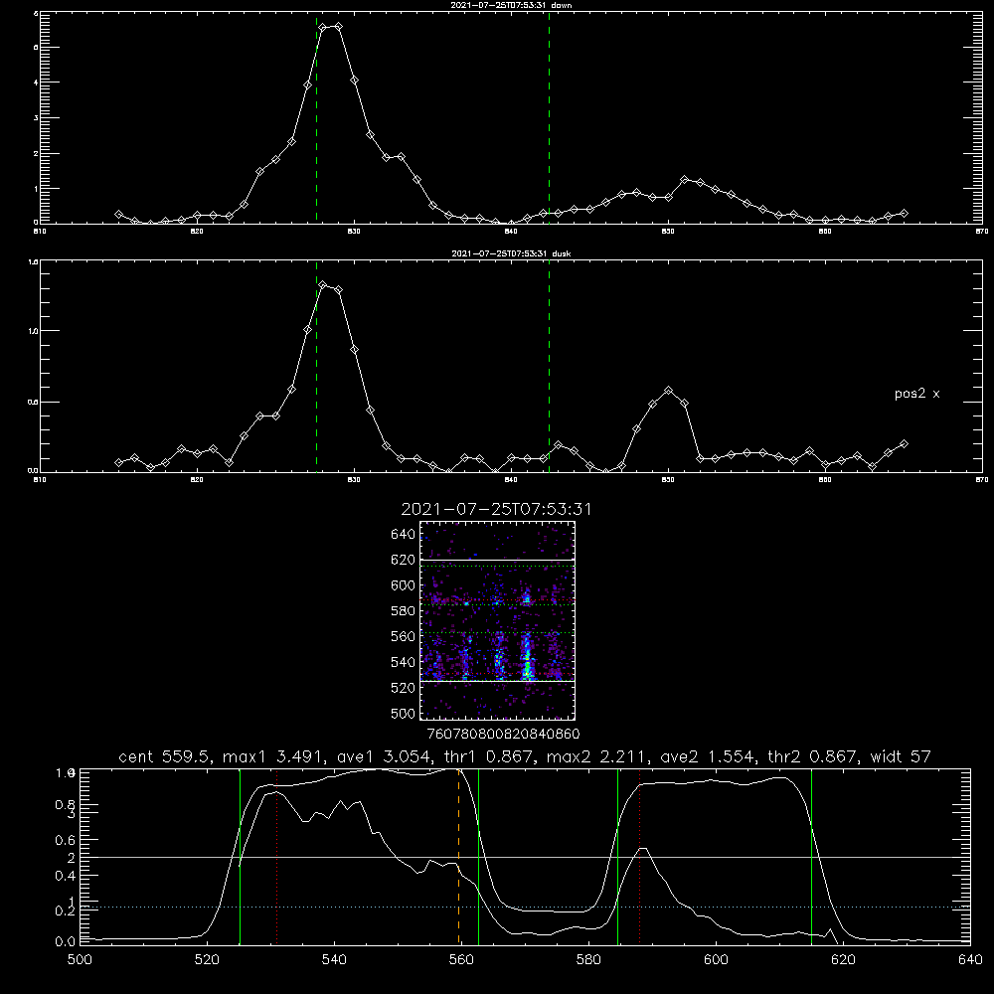Screen dimensions: 994x994
Task: Click the 820 x-axis label of dusk plot
Action: tap(197, 480)
